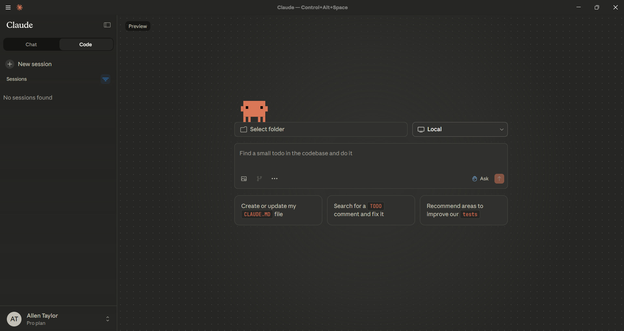Toggle the Ask permission mode
Viewport: 624px width, 331px height.
tap(480, 179)
